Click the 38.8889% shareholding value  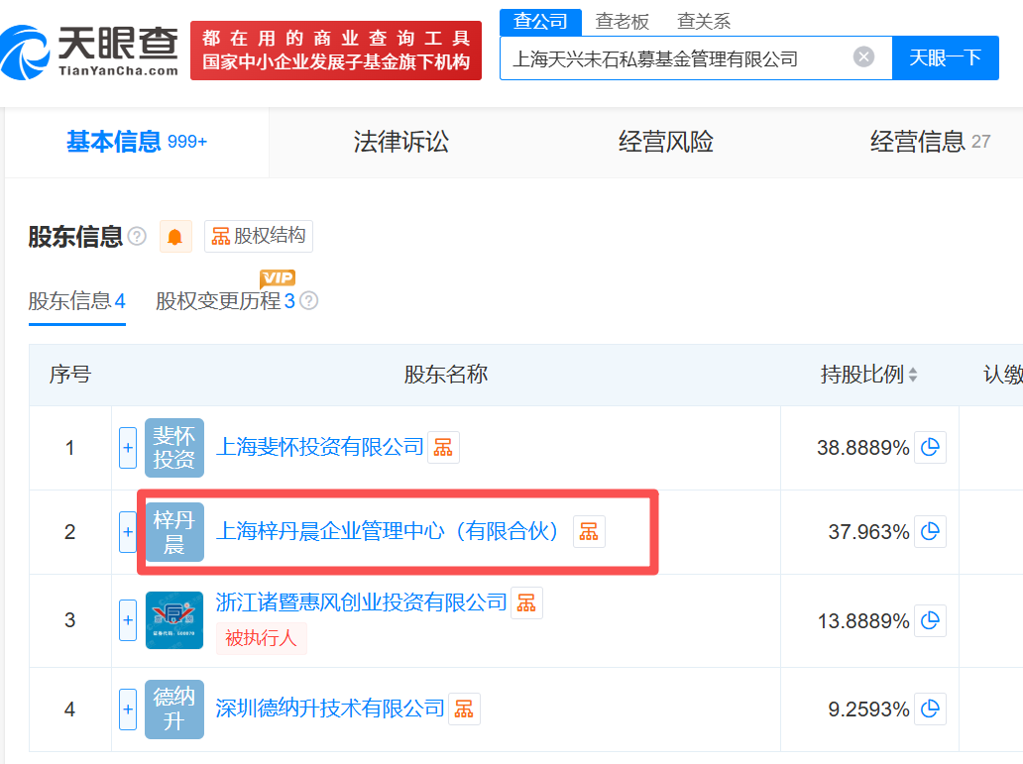point(863,448)
